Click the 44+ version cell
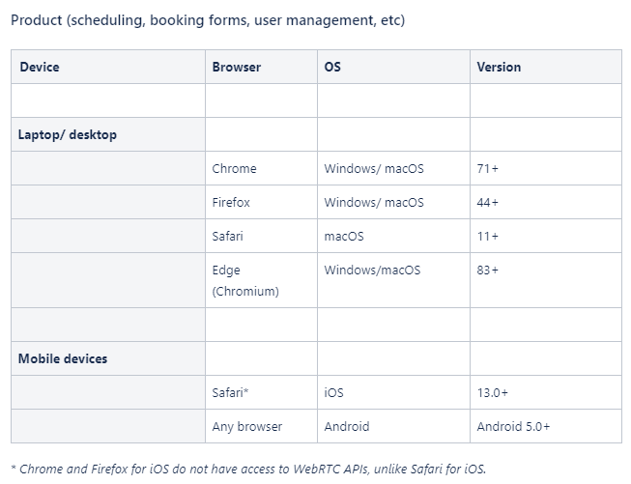631x484 pixels. tap(488, 203)
